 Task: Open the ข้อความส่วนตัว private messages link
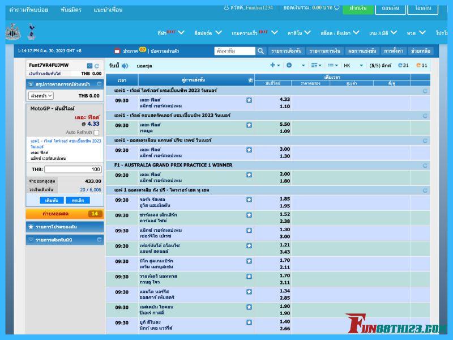165,51
